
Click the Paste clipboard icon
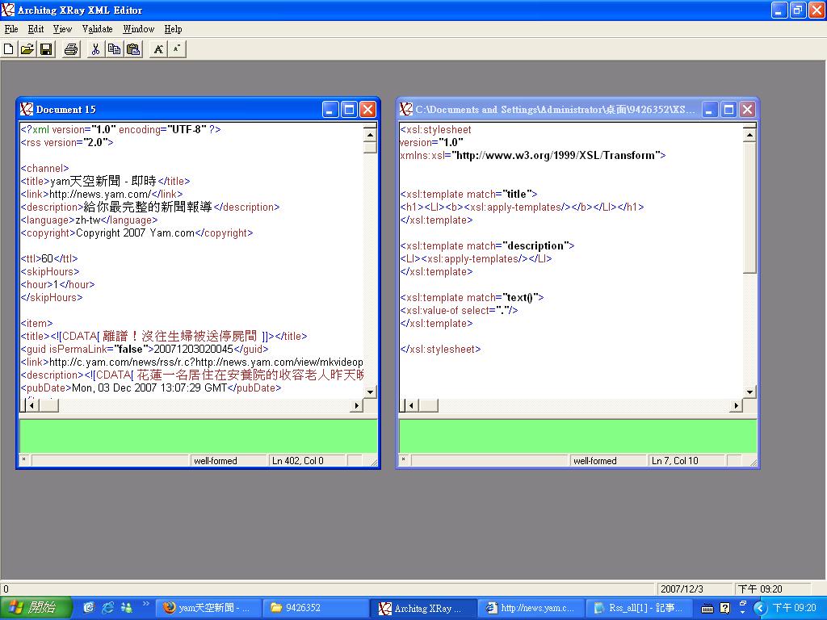(x=133, y=49)
